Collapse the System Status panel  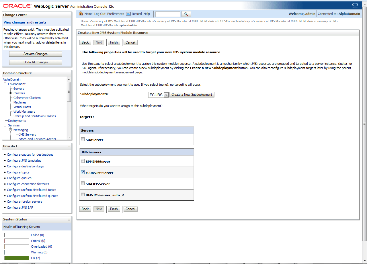click(x=69, y=219)
